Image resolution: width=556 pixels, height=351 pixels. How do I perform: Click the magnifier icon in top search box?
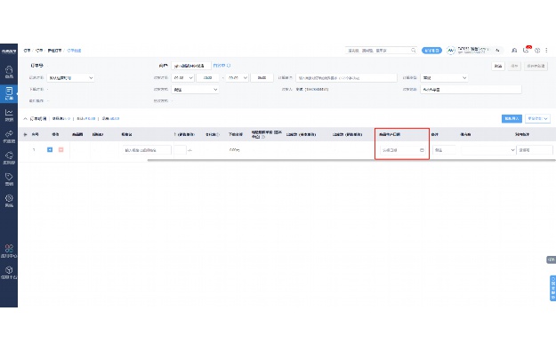point(414,51)
